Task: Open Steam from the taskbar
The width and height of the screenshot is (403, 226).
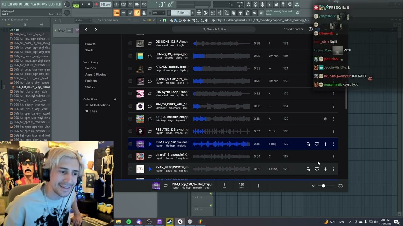Action: tap(170, 222)
